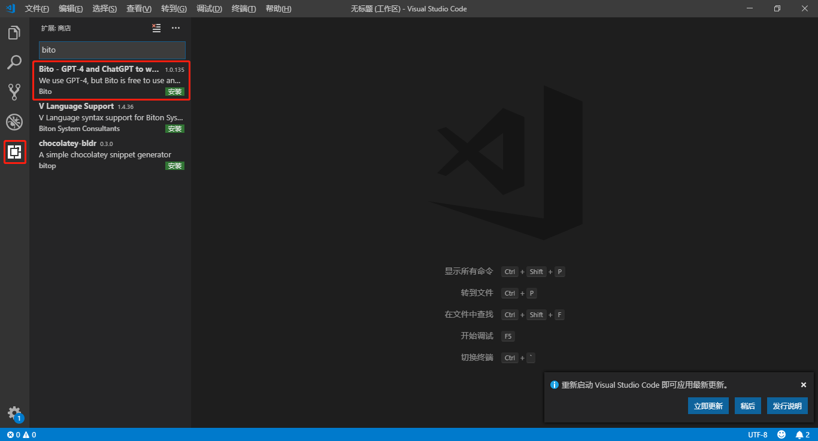The image size is (818, 441).
Task: Select the Extensions icon in activity bar
Action: (x=14, y=152)
